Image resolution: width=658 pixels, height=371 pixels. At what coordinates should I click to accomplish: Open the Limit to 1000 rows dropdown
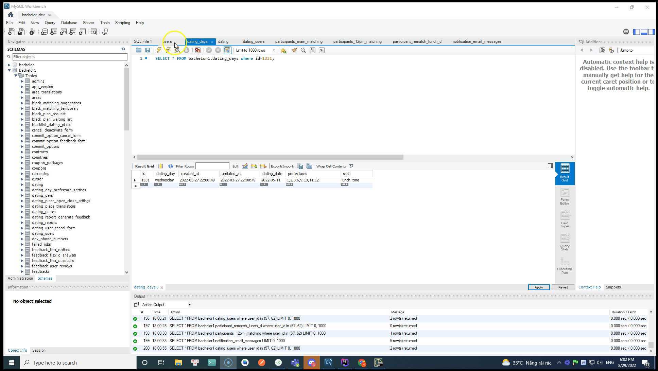(255, 50)
